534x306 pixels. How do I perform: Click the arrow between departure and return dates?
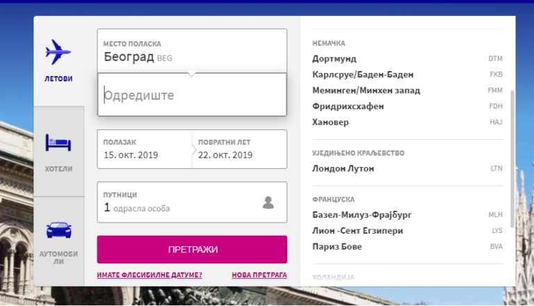tap(194, 150)
